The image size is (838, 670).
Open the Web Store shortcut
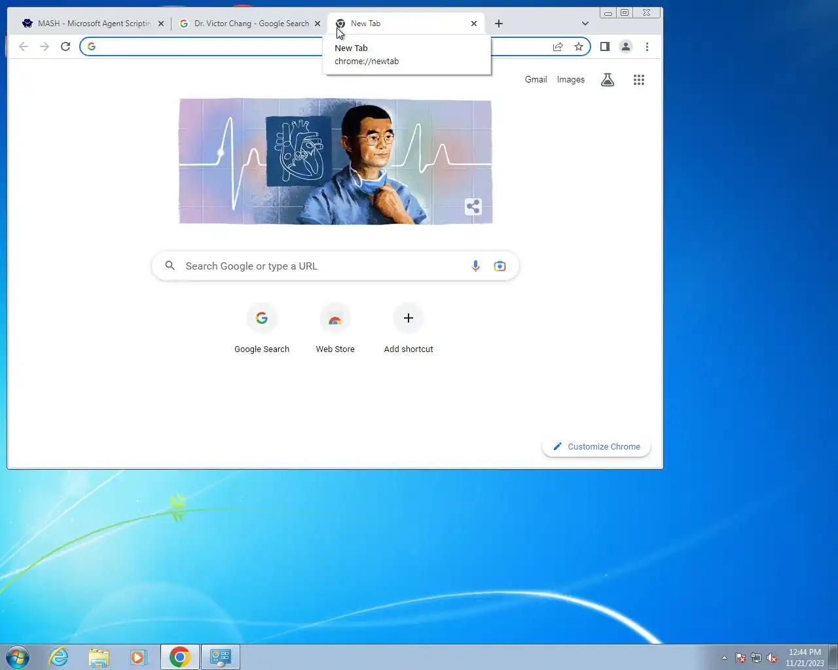pyautogui.click(x=335, y=329)
